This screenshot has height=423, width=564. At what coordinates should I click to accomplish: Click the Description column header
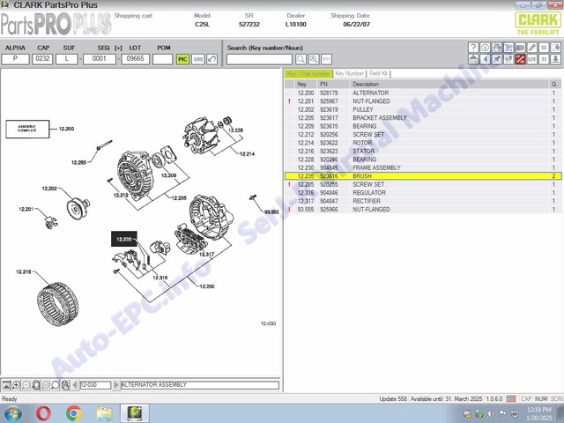[449, 85]
